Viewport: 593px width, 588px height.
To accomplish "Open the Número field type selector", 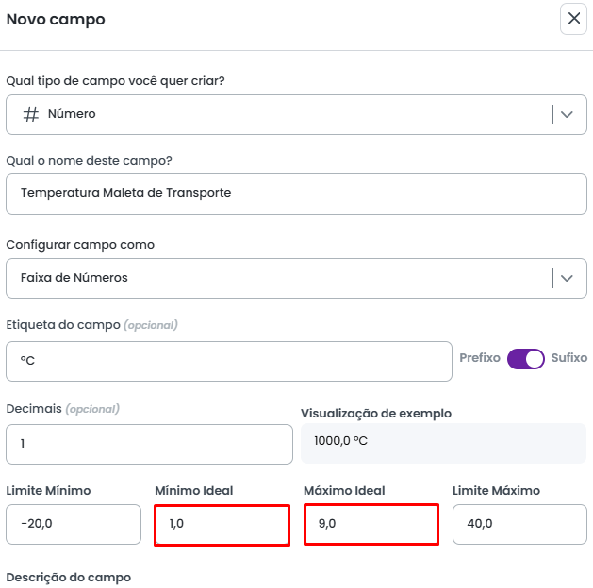I will tap(283, 114).
